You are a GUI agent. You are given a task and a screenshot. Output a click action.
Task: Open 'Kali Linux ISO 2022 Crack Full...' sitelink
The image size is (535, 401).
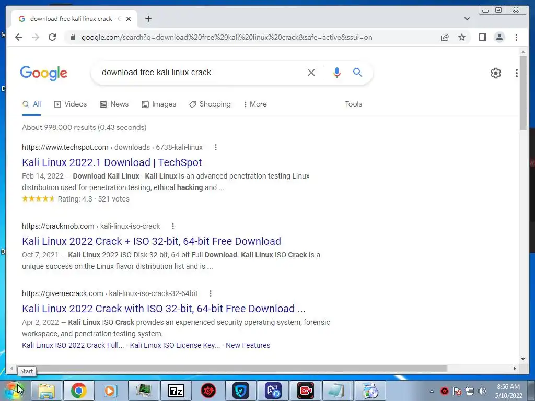click(73, 345)
